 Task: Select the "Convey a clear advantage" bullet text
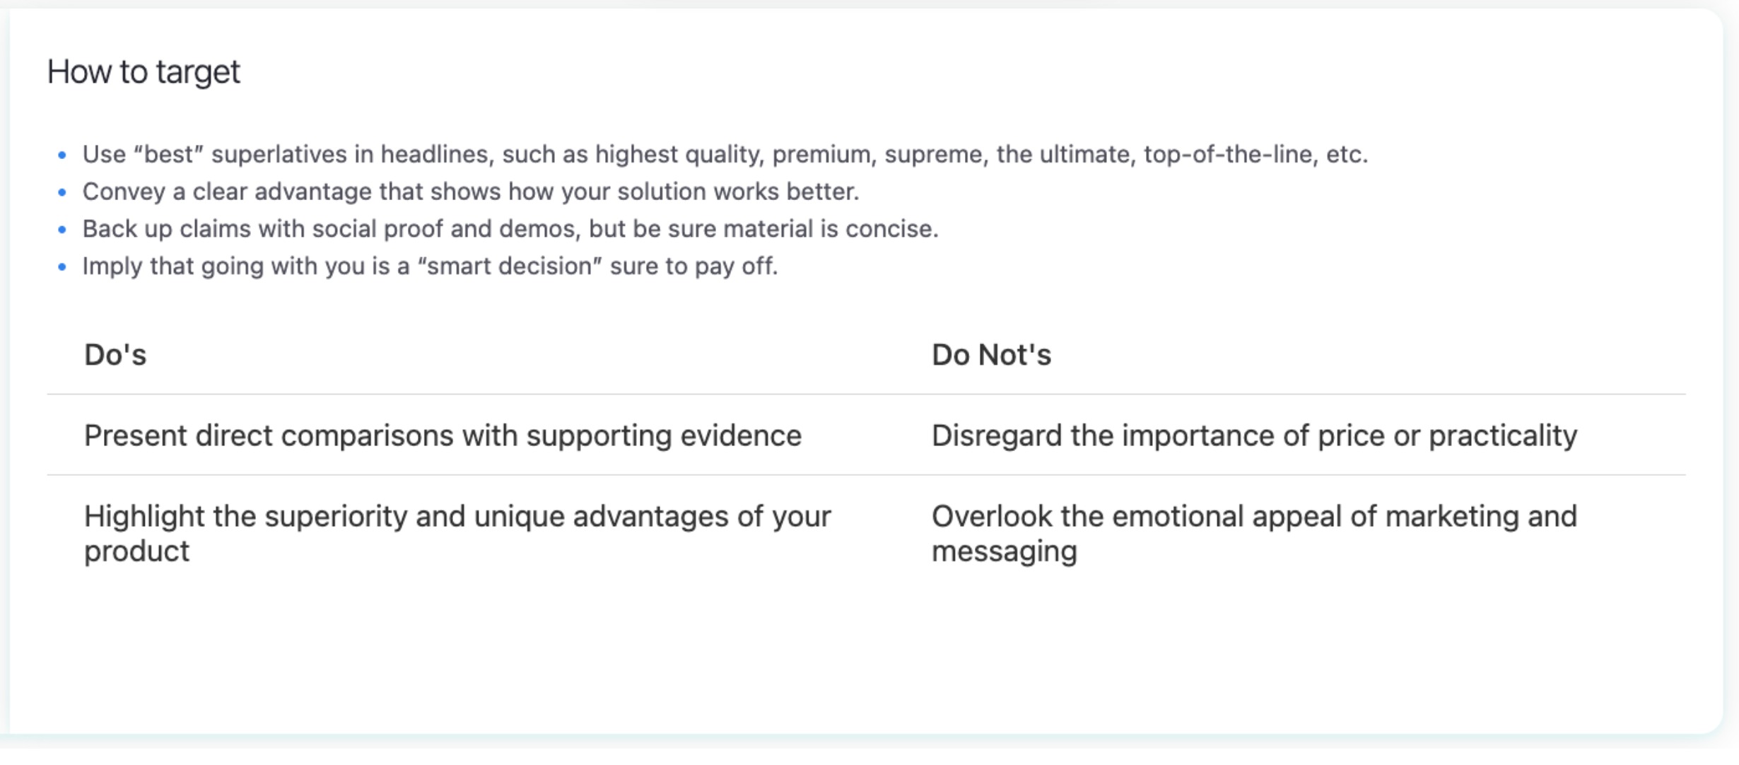(470, 192)
